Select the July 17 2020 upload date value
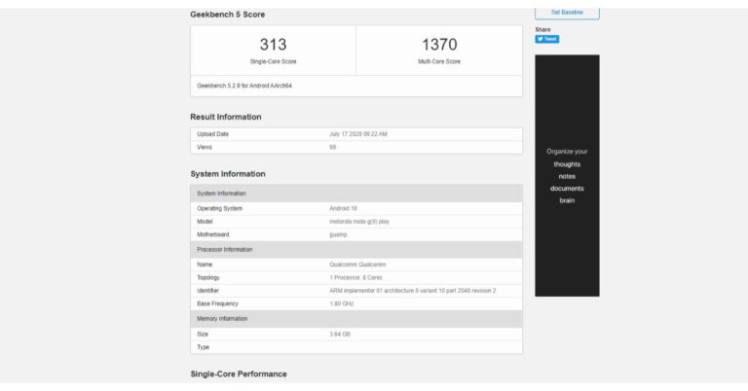 (x=358, y=134)
